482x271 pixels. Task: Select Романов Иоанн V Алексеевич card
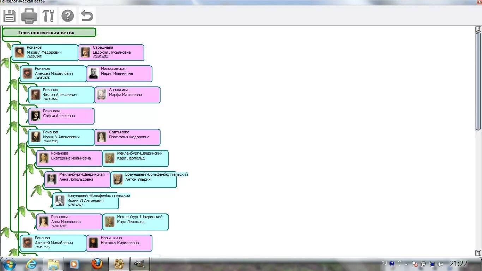coord(61,137)
